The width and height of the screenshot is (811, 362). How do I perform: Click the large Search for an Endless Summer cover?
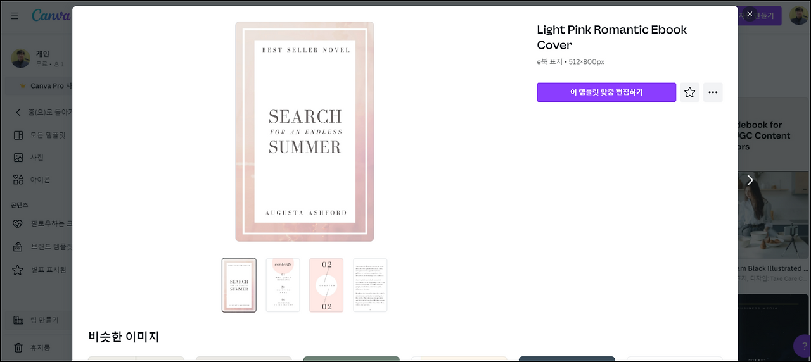click(x=305, y=132)
